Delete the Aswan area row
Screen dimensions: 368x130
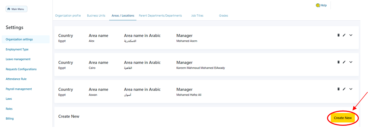pyautogui.click(x=338, y=89)
